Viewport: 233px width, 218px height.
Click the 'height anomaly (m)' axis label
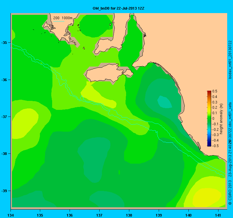point(221,119)
